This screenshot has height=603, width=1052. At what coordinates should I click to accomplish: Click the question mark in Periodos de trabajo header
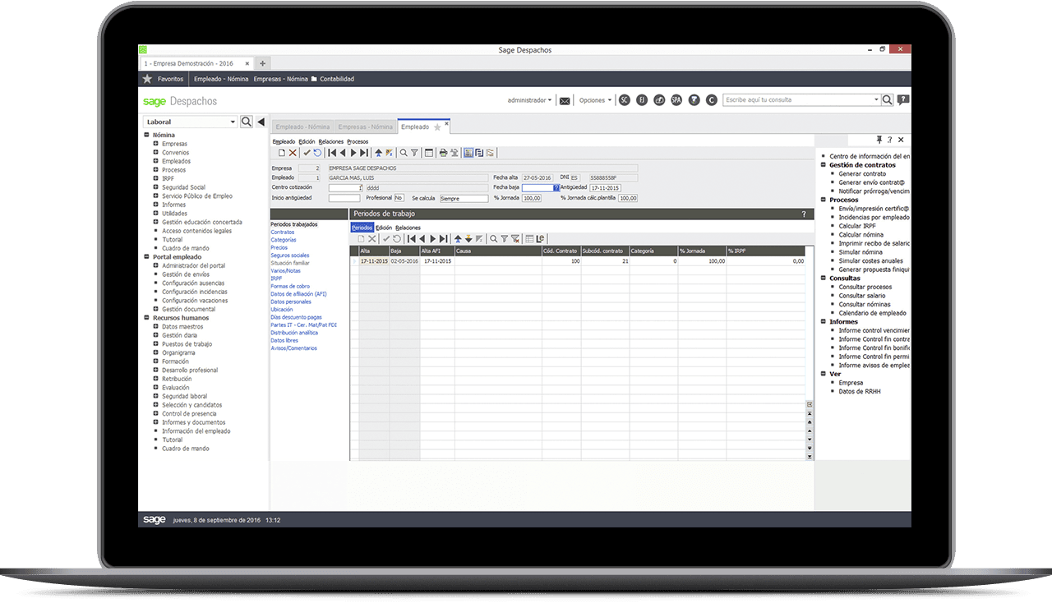(x=804, y=214)
